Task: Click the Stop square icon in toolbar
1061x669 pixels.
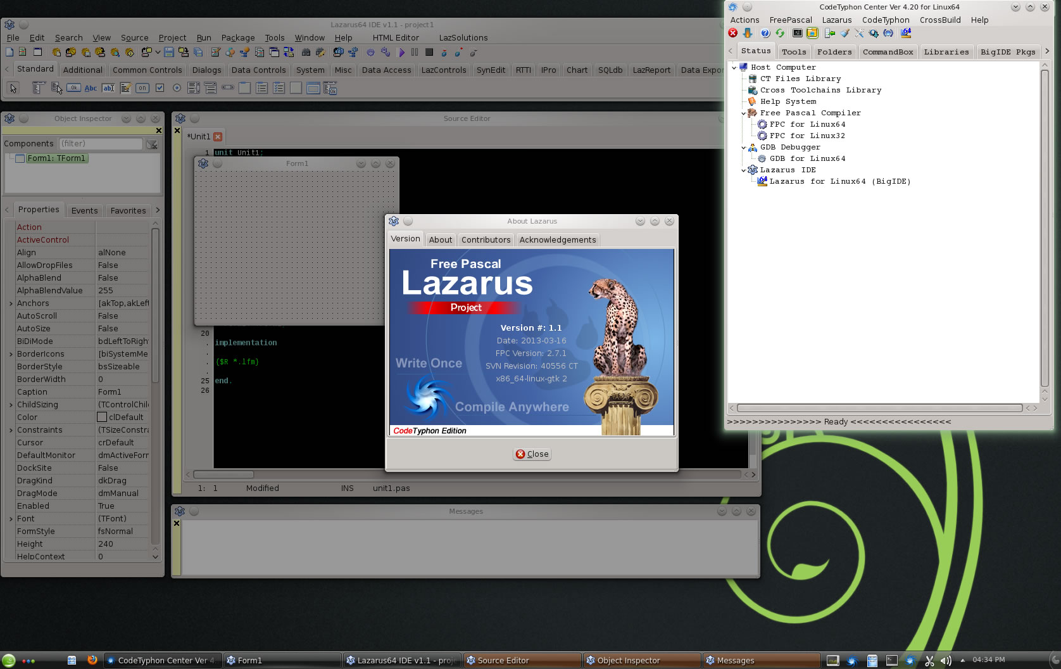Action: point(429,52)
